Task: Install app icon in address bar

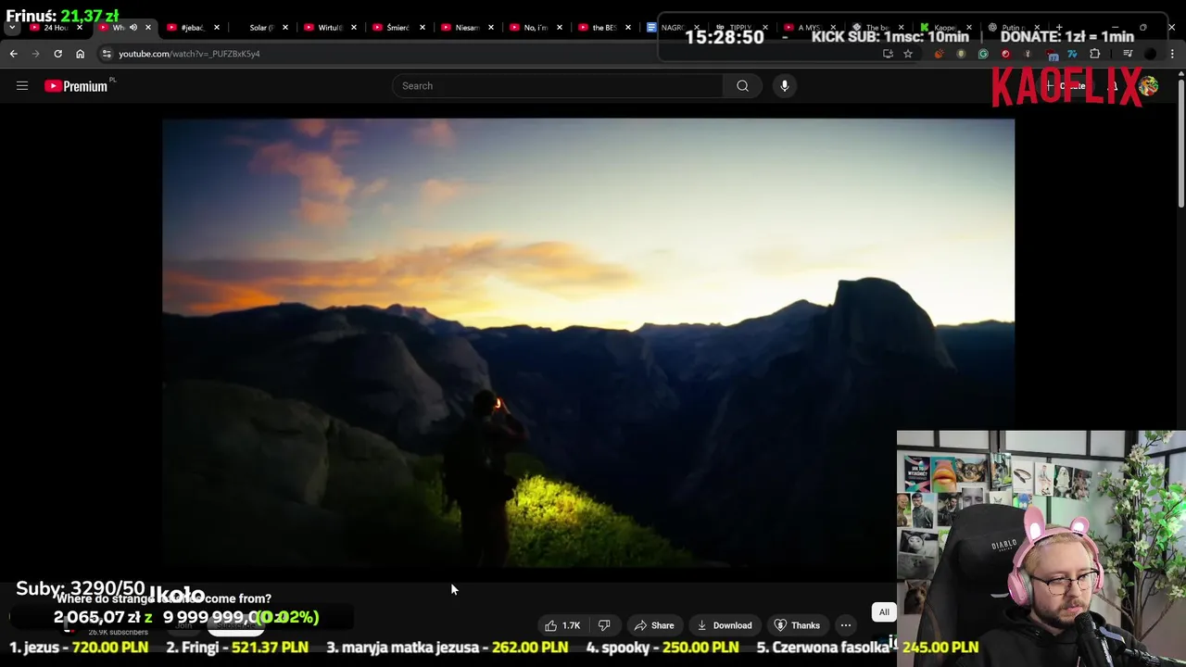Action: click(x=888, y=54)
